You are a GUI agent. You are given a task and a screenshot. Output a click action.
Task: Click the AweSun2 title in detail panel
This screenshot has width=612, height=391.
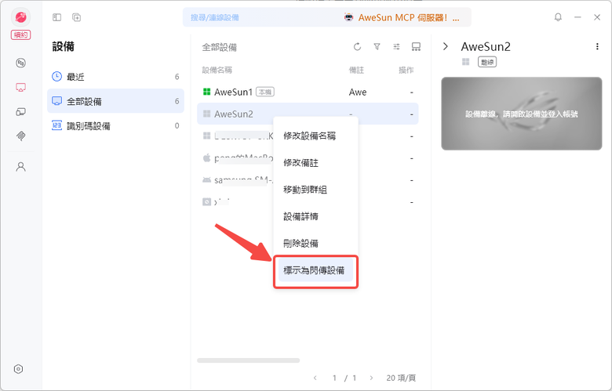486,47
